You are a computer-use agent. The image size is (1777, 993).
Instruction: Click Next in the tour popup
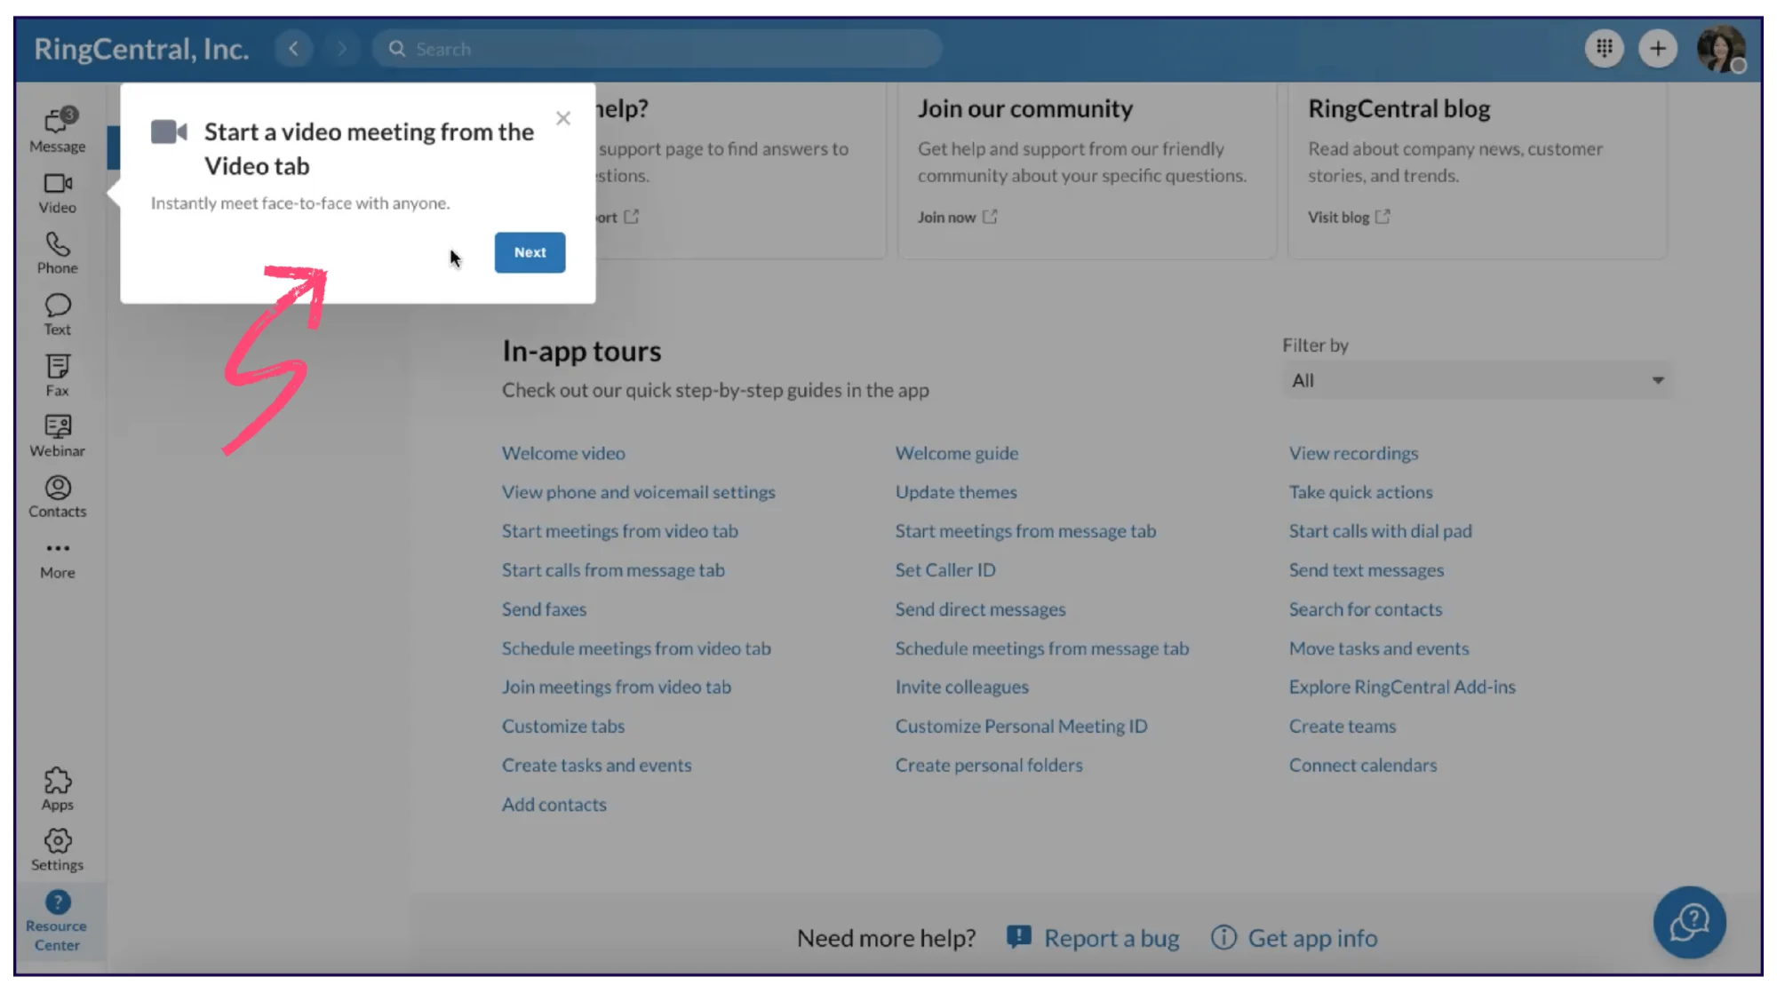530,252
